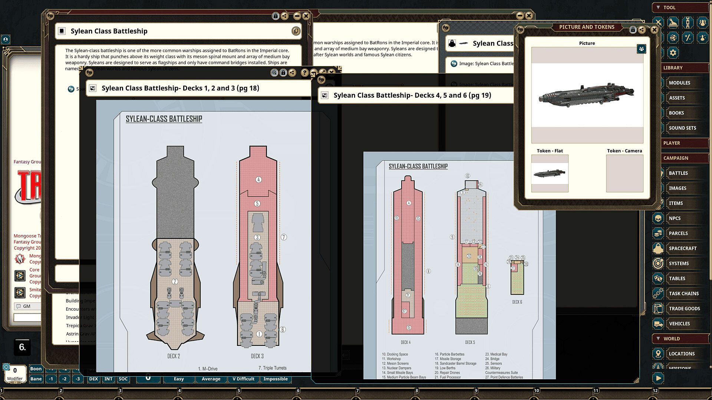This screenshot has width=712, height=400.
Task: Open the Battles campaign item
Action: [x=678, y=173]
